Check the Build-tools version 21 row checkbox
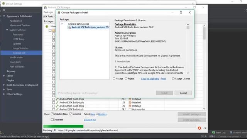 click(54, 103)
